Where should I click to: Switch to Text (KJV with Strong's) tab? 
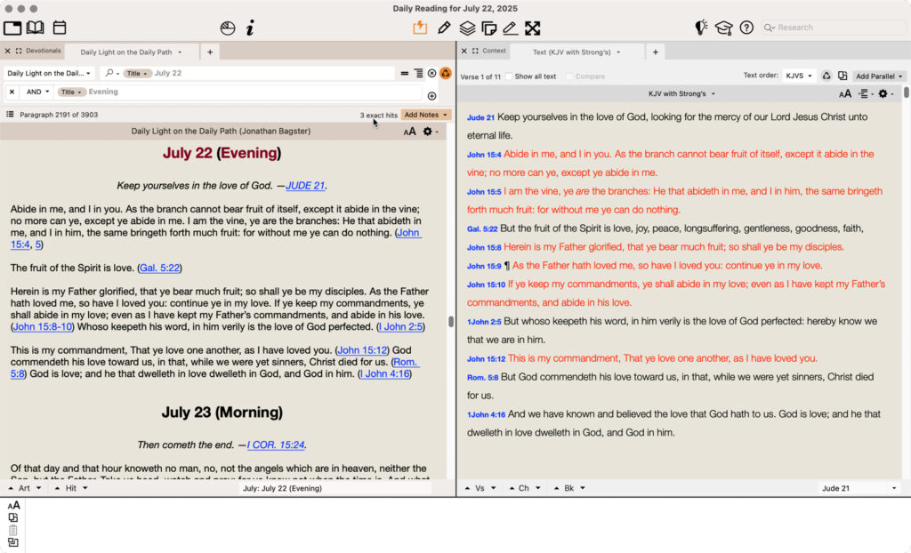(x=572, y=52)
